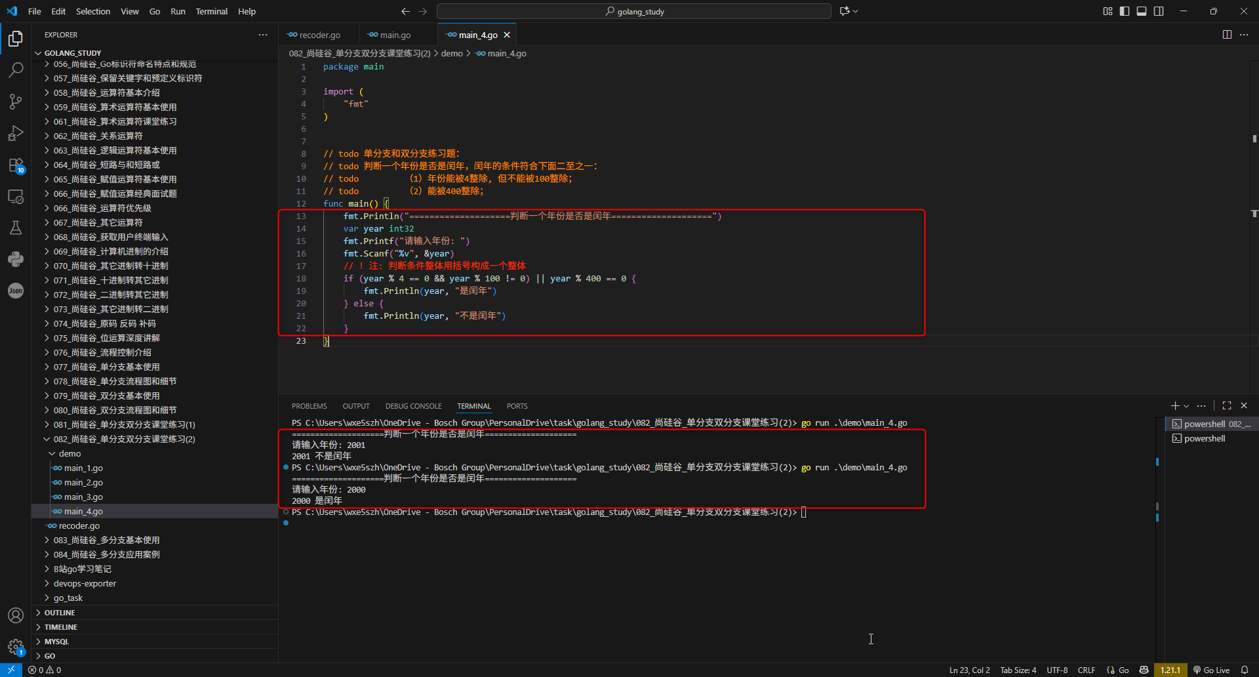Image resolution: width=1259 pixels, height=677 pixels.
Task: Go back in navigation history
Action: [x=405, y=11]
